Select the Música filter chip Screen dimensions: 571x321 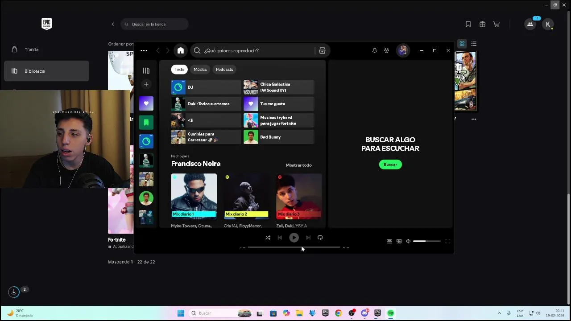[200, 70]
